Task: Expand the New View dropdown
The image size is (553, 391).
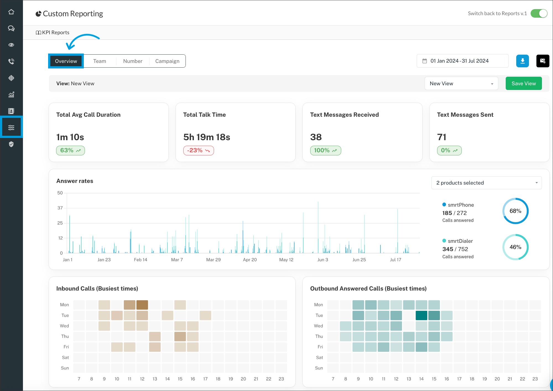Action: 461,84
